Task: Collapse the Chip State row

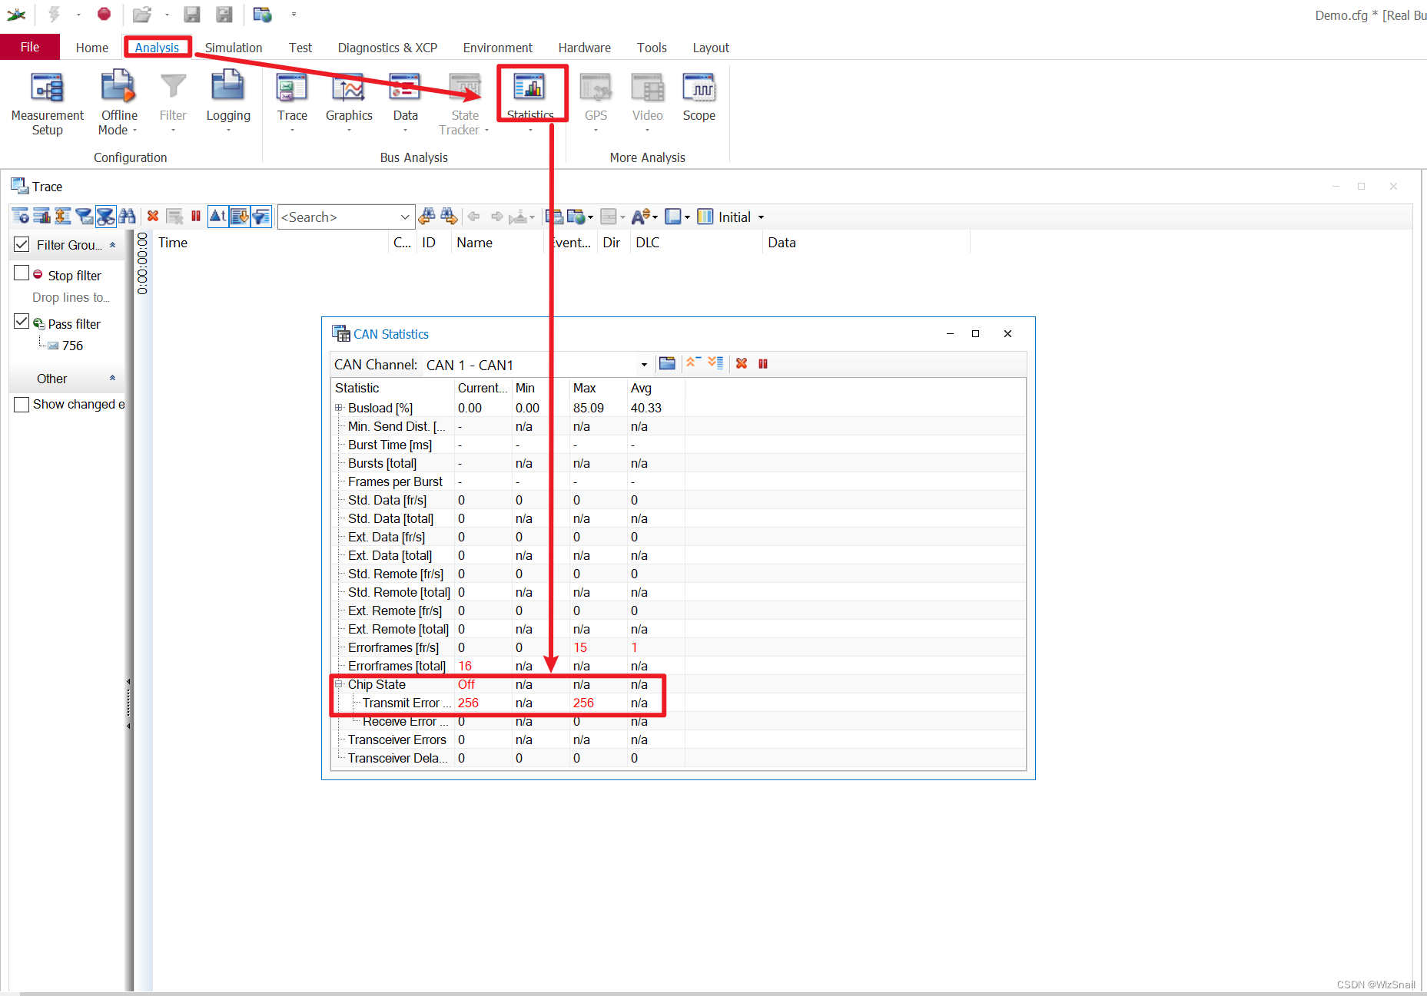Action: pos(338,684)
